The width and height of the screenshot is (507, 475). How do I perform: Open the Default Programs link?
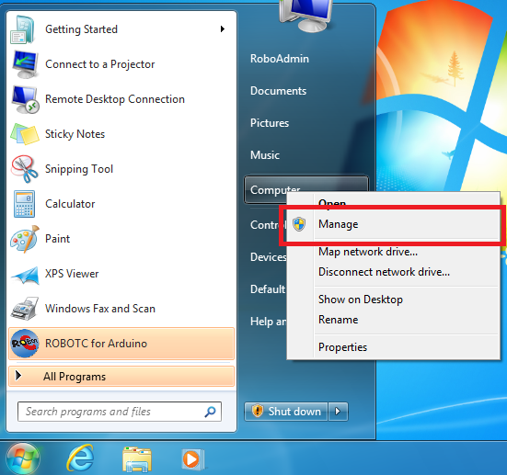(x=268, y=289)
